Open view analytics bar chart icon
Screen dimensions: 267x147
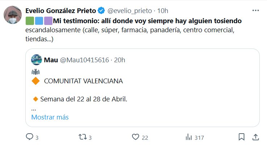click(188, 137)
